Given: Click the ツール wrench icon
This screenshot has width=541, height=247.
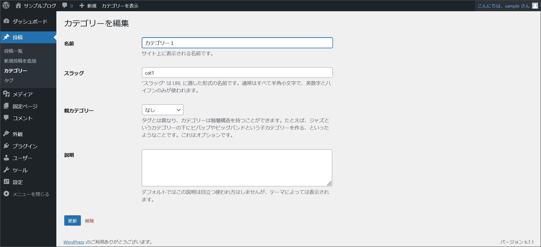Looking at the screenshot, I should tap(6, 170).
